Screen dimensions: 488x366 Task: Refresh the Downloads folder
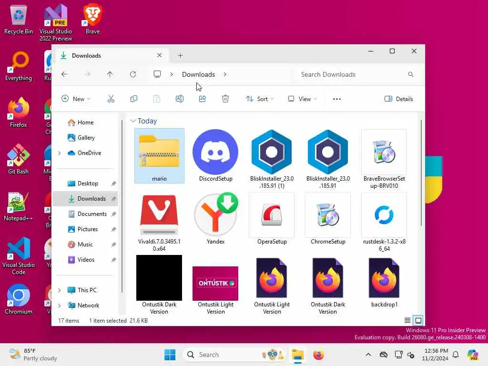coord(133,74)
